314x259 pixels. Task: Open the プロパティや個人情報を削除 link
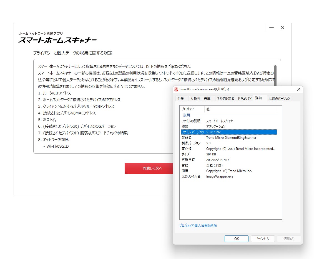coord(198,226)
